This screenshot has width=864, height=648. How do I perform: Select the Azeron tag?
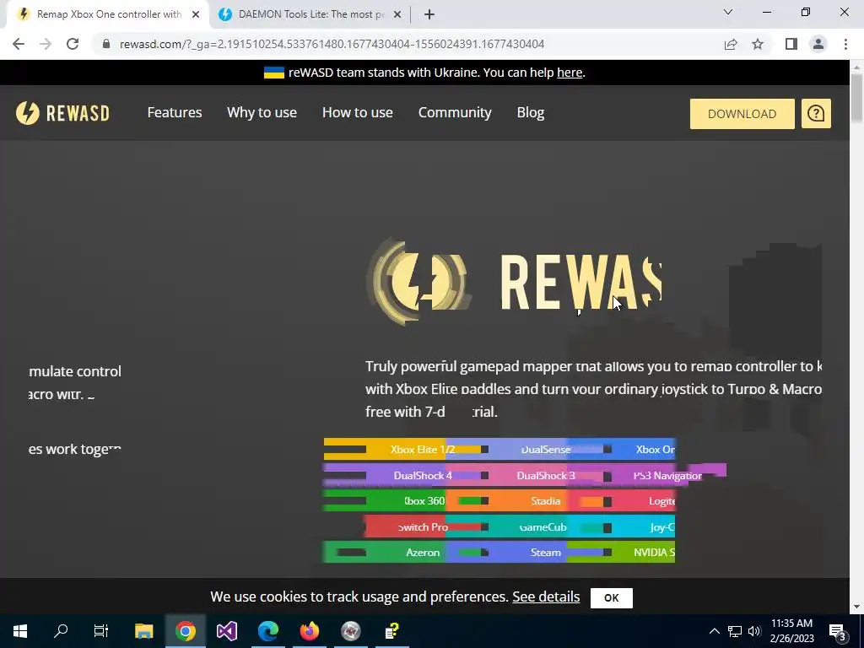point(423,552)
